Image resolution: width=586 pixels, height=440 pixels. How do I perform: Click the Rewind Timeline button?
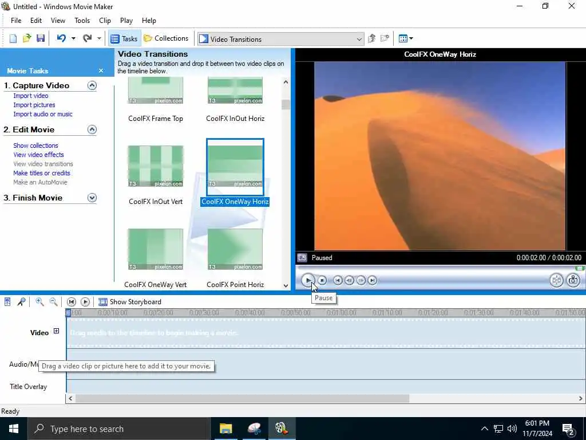click(72, 302)
